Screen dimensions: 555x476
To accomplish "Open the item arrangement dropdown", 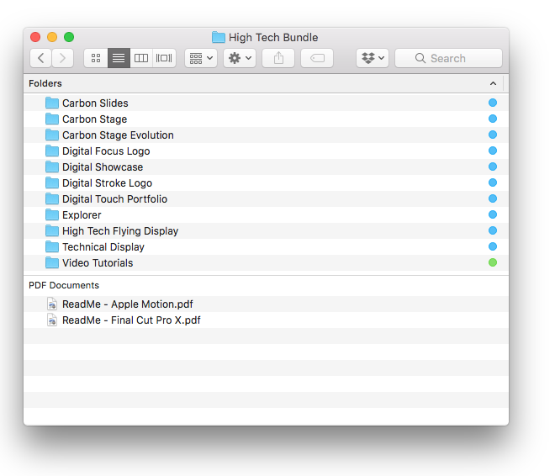I will (x=201, y=58).
